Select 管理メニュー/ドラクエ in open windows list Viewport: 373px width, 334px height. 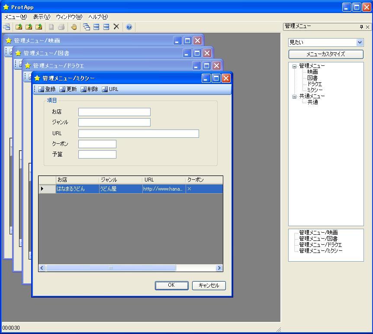320,245
